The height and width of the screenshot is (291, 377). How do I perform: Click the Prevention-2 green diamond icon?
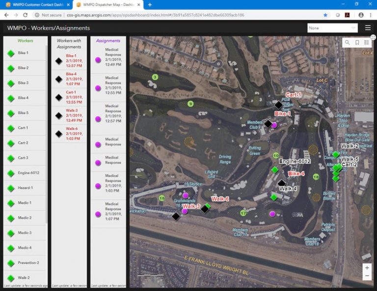click(x=11, y=263)
